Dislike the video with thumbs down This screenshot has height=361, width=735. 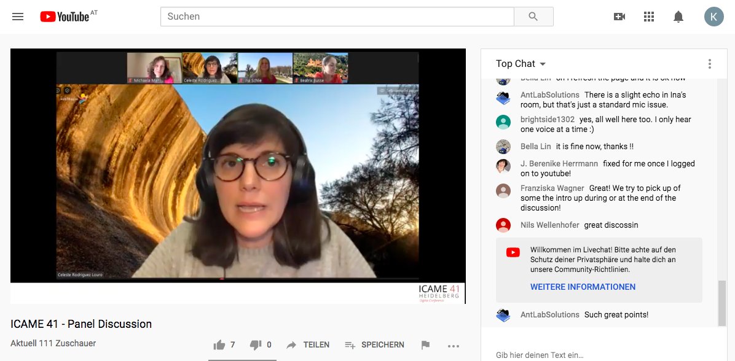tap(256, 345)
